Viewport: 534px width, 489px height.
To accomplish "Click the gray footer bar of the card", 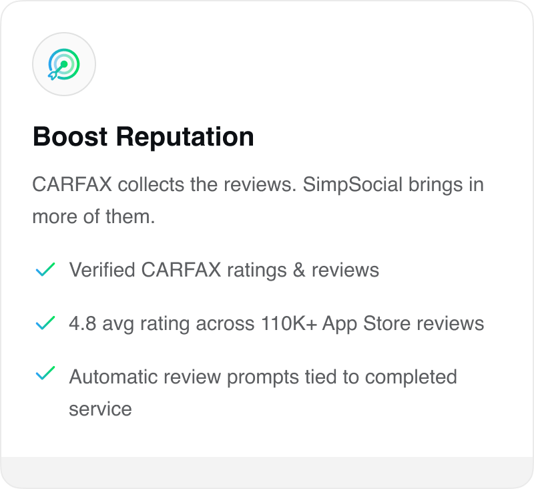I will [x=267, y=472].
